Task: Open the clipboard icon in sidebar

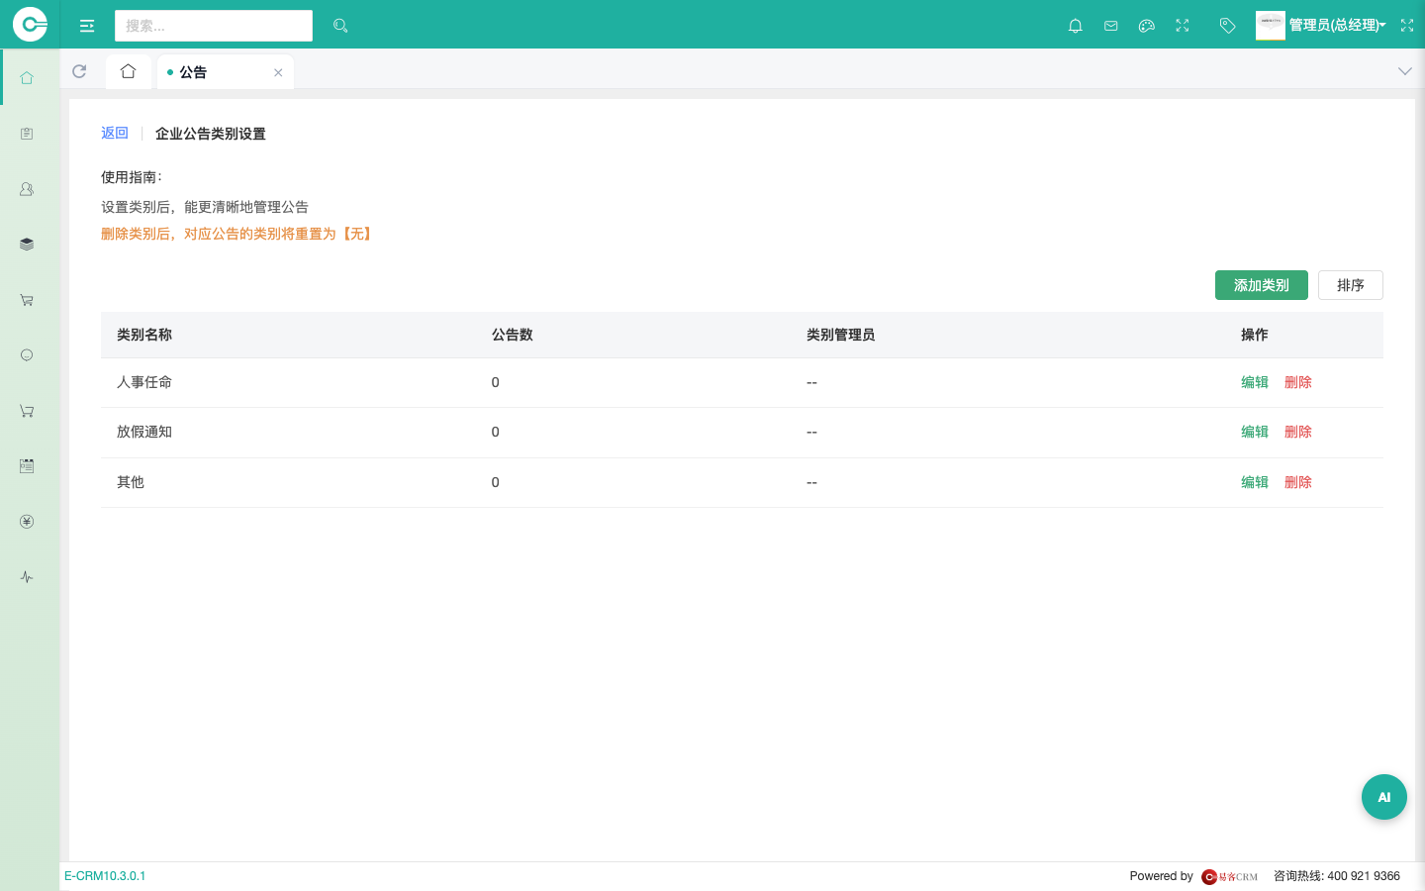Action: (27, 133)
